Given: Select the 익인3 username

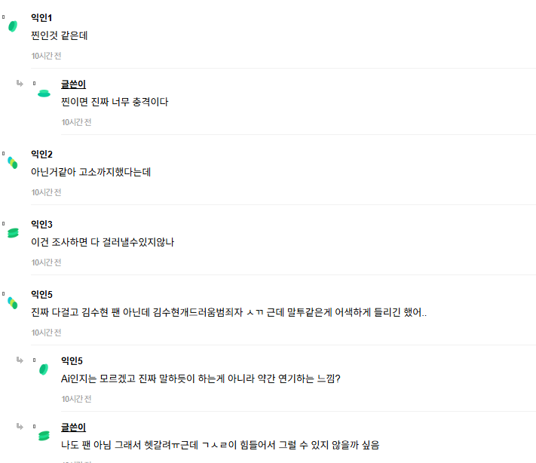Looking at the screenshot, I should point(41,224).
